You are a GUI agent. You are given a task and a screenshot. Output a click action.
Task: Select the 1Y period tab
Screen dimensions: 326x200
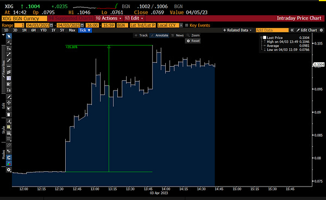53,30
